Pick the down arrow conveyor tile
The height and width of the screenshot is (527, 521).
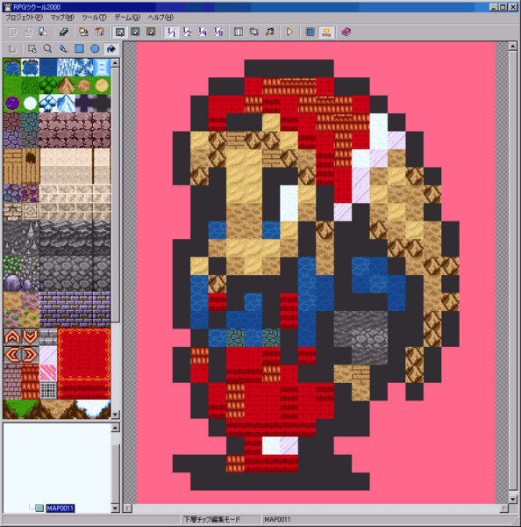pyautogui.click(x=30, y=336)
